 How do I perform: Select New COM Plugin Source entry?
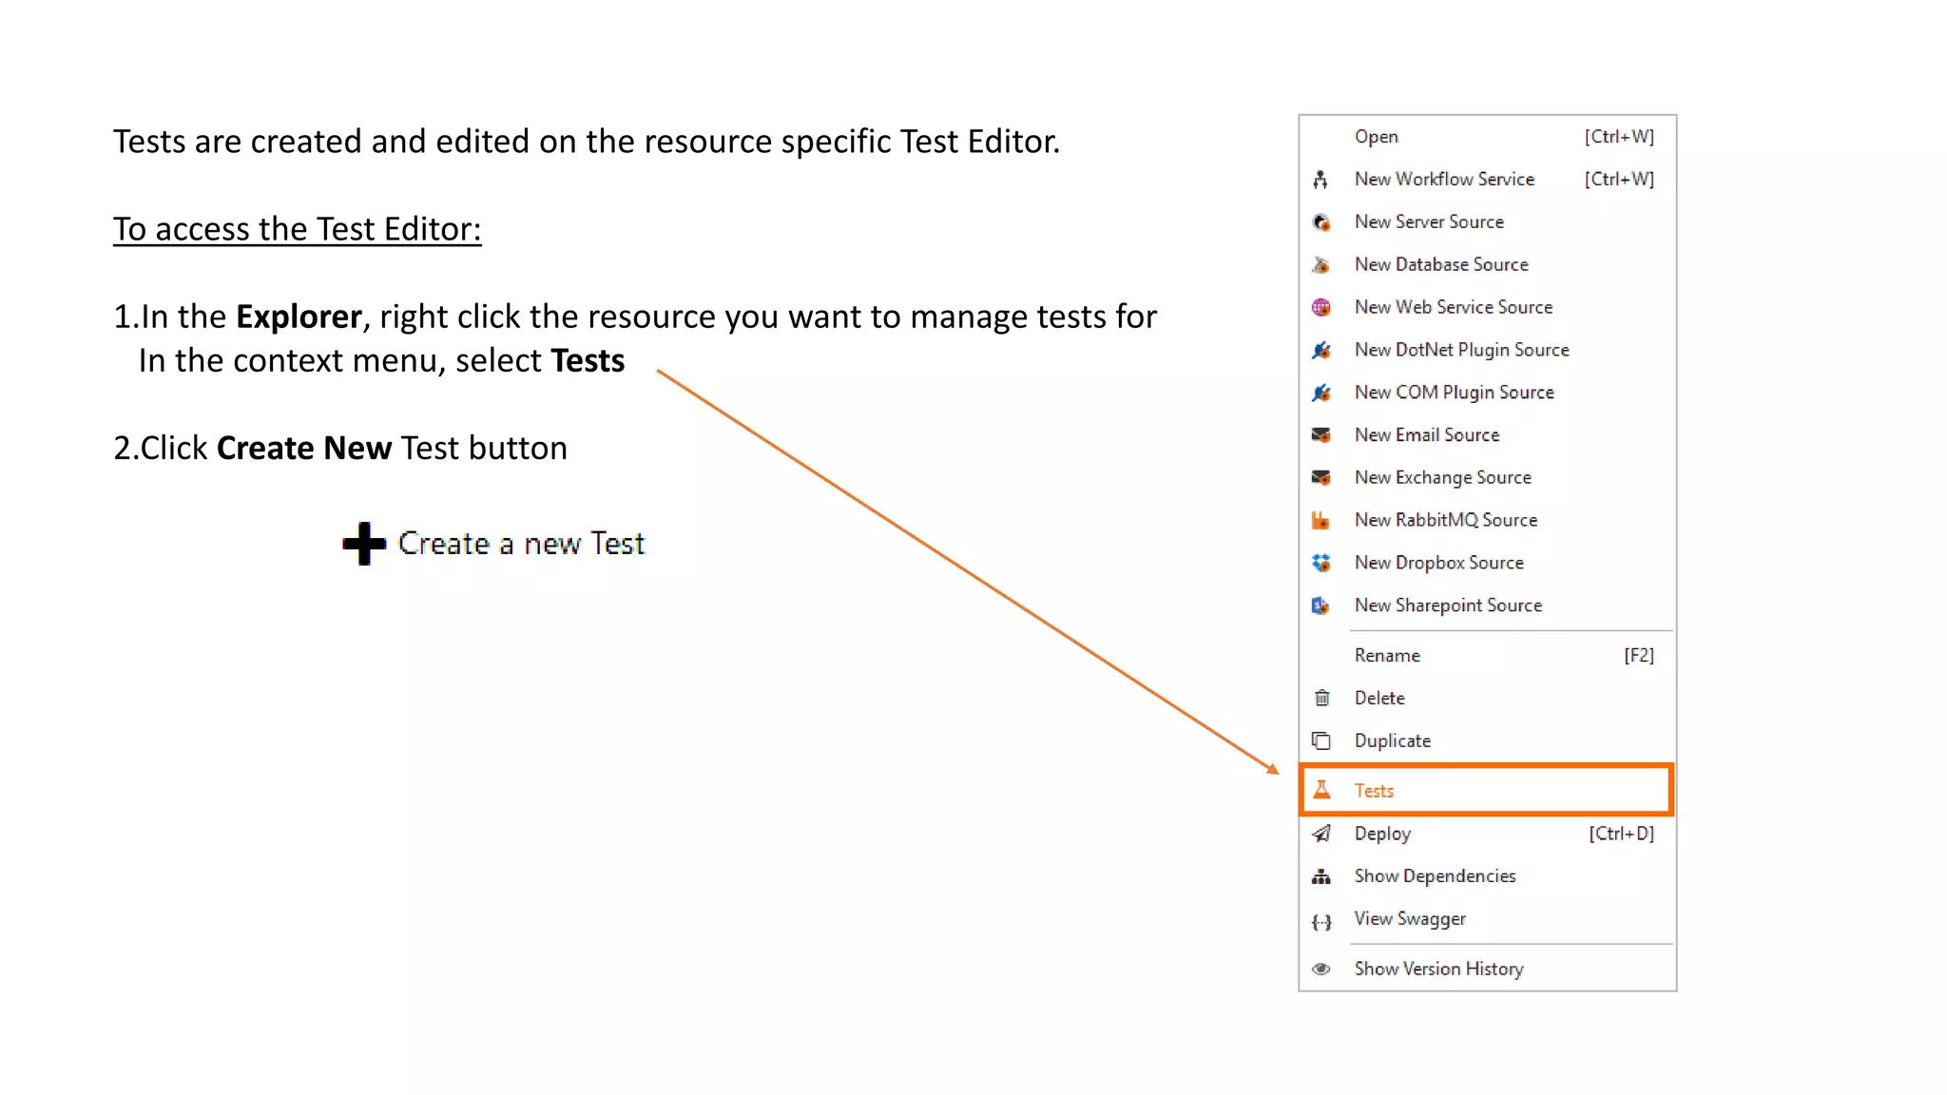(x=1454, y=392)
